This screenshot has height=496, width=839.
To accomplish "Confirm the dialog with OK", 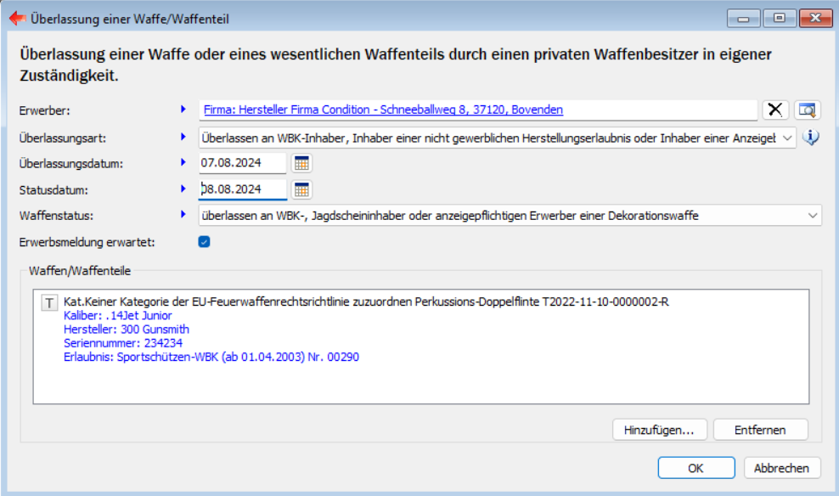I will coord(695,467).
